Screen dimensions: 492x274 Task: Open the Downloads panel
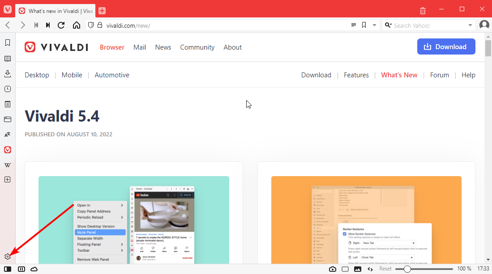pyautogui.click(x=8, y=74)
